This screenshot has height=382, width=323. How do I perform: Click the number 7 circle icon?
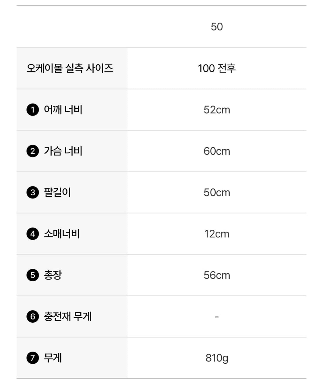click(x=33, y=358)
